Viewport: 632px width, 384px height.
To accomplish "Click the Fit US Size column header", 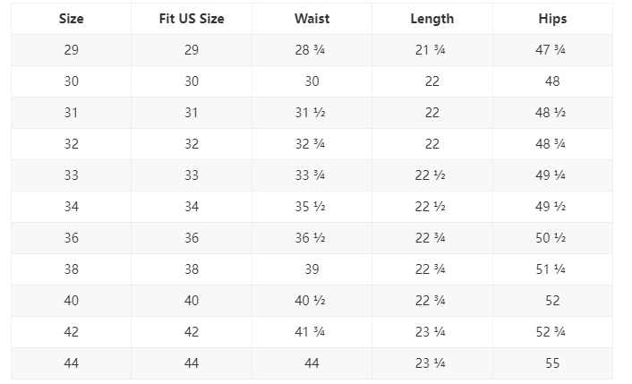I will [192, 19].
